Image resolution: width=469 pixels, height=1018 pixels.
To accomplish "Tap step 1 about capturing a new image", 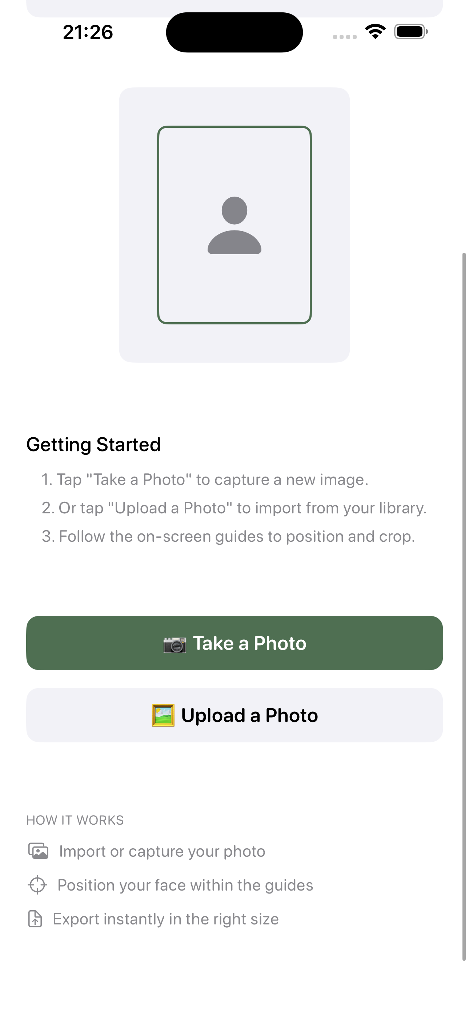I will click(205, 480).
